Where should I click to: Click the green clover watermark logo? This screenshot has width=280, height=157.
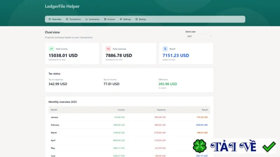199,146
